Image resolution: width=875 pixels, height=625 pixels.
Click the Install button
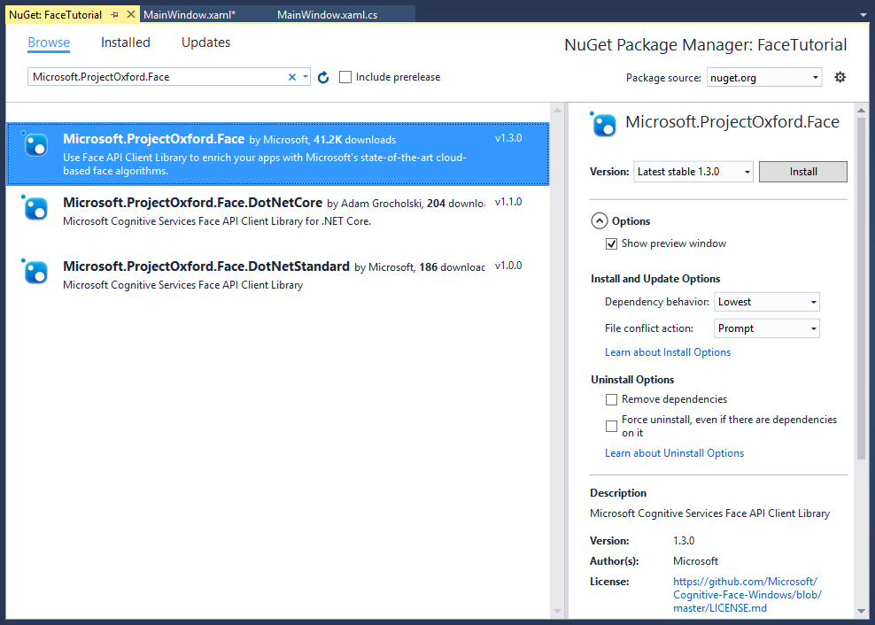coord(803,172)
